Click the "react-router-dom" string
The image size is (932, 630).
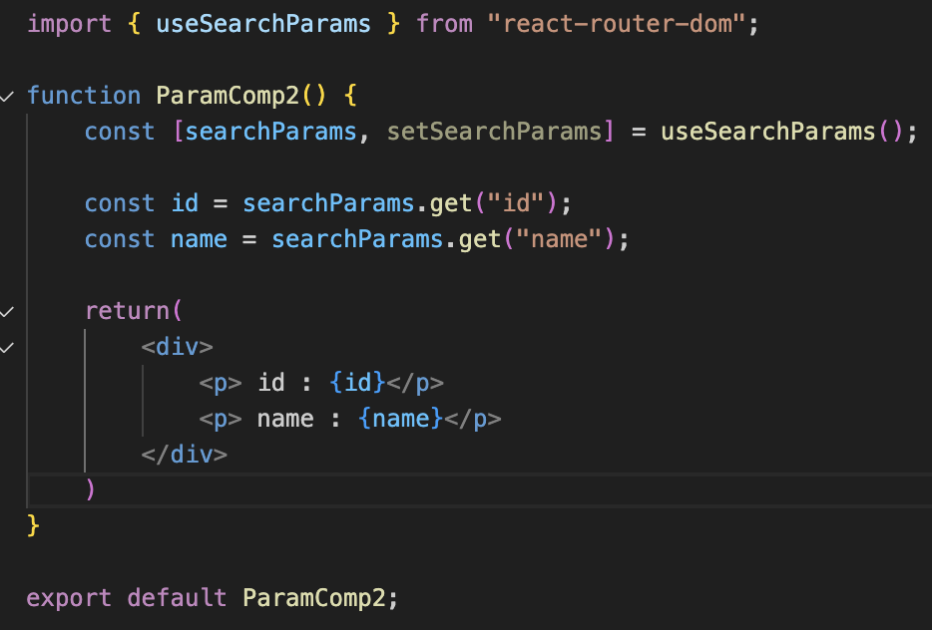(617, 24)
